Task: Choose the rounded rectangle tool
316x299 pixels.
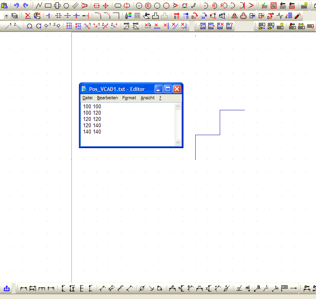Action: [x=118, y=6]
